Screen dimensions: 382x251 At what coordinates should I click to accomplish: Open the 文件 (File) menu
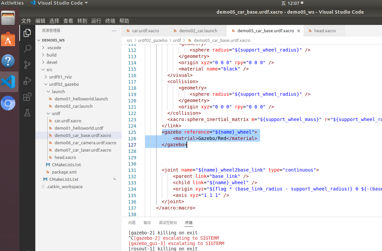click(x=26, y=21)
